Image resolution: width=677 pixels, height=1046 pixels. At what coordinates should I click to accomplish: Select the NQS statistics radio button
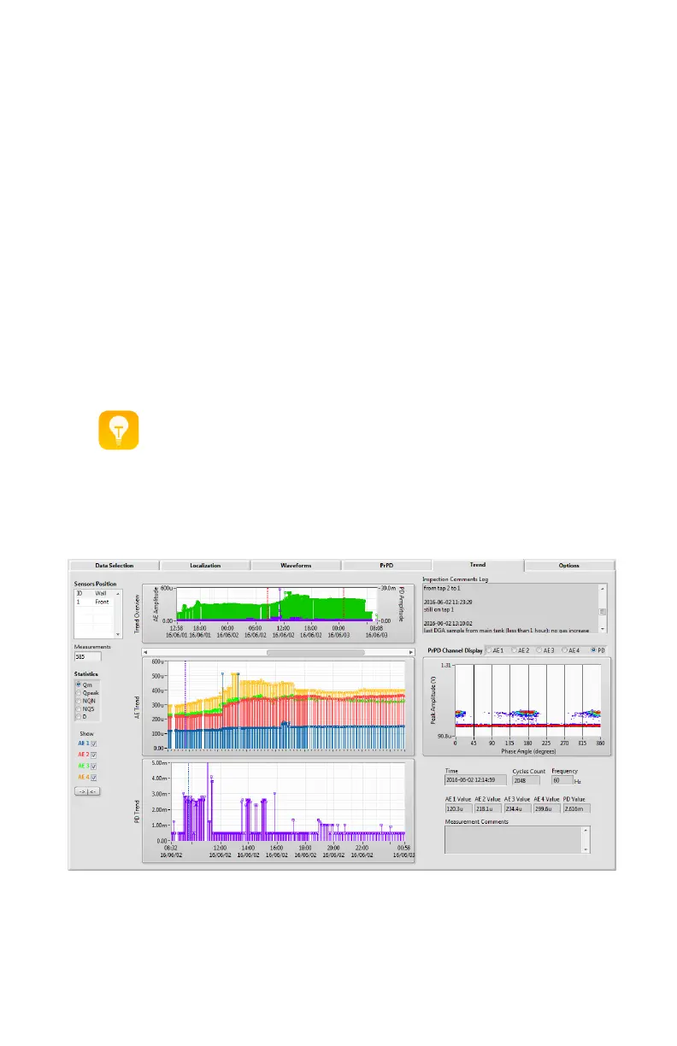[x=79, y=708]
